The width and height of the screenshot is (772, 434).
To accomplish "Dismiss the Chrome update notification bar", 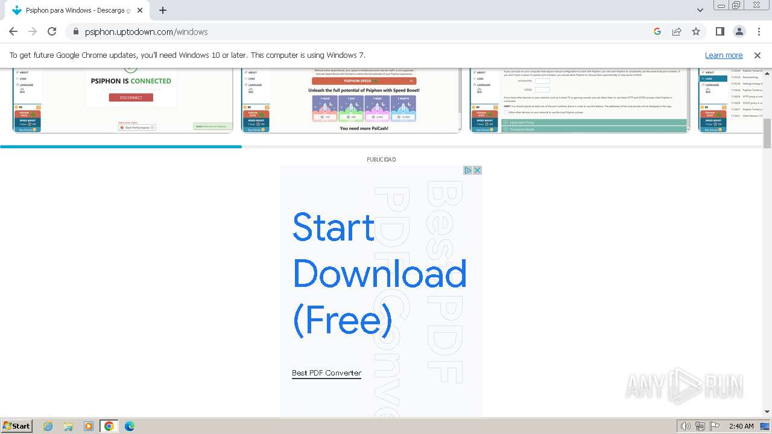I will pos(758,55).
